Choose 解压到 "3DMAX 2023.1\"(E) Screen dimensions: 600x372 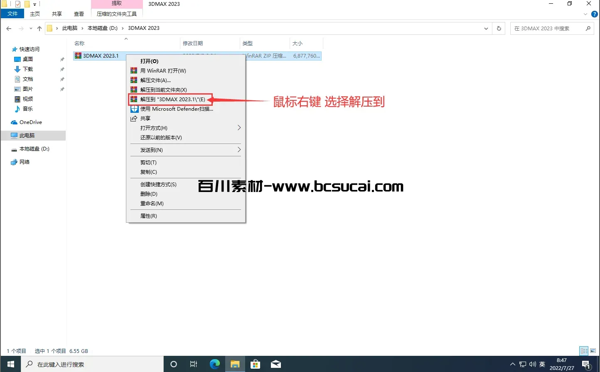click(186, 99)
